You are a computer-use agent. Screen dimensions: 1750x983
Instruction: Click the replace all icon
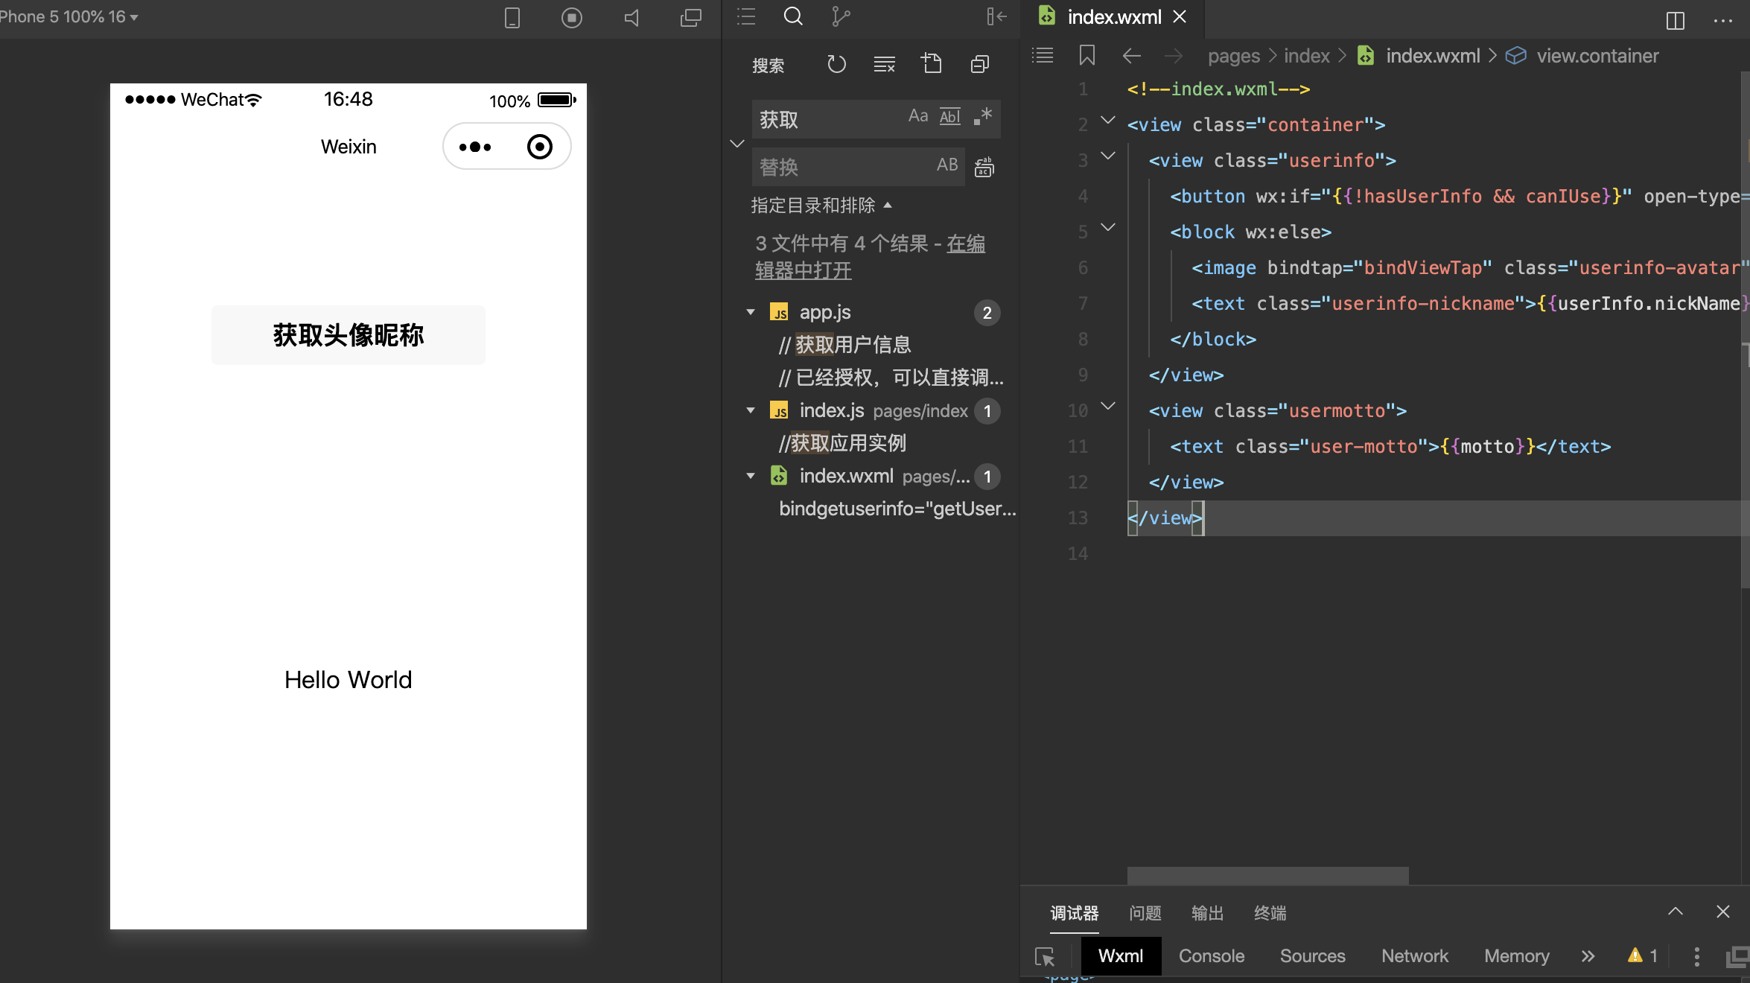(984, 167)
